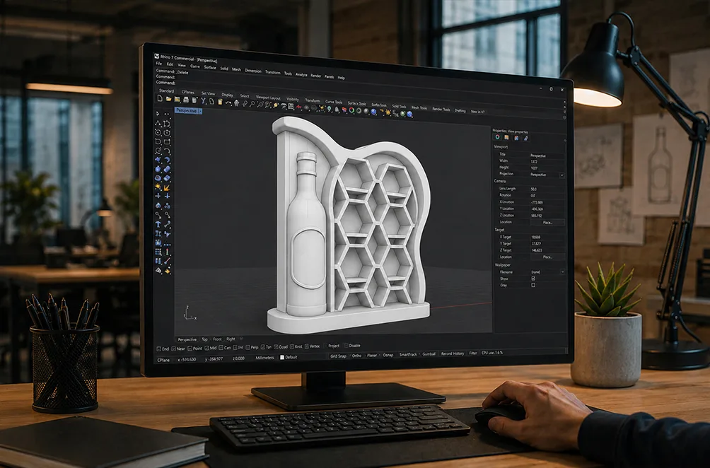Click the Undo arrow icon
The width and height of the screenshot is (710, 468).
point(228,103)
